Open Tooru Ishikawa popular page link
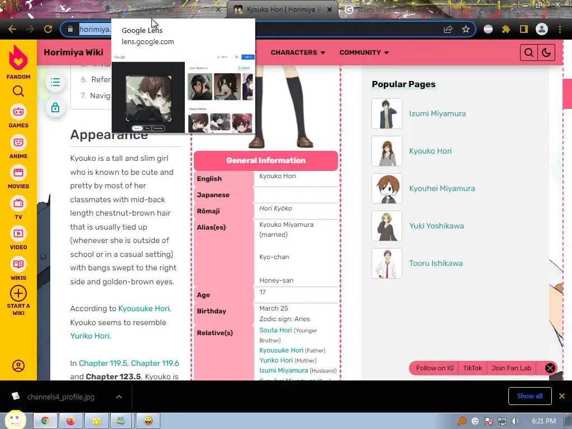The height and width of the screenshot is (429, 572). pyautogui.click(x=436, y=264)
